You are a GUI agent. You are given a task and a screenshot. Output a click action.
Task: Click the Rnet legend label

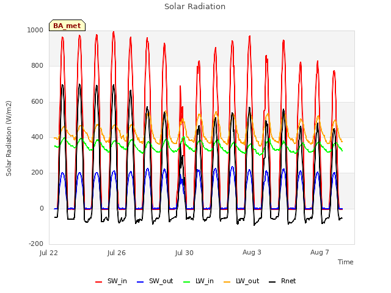point(288,281)
